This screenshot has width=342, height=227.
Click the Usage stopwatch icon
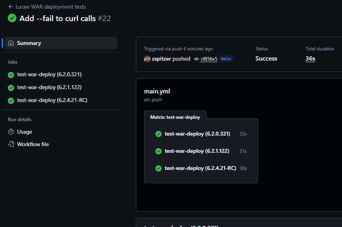11,132
